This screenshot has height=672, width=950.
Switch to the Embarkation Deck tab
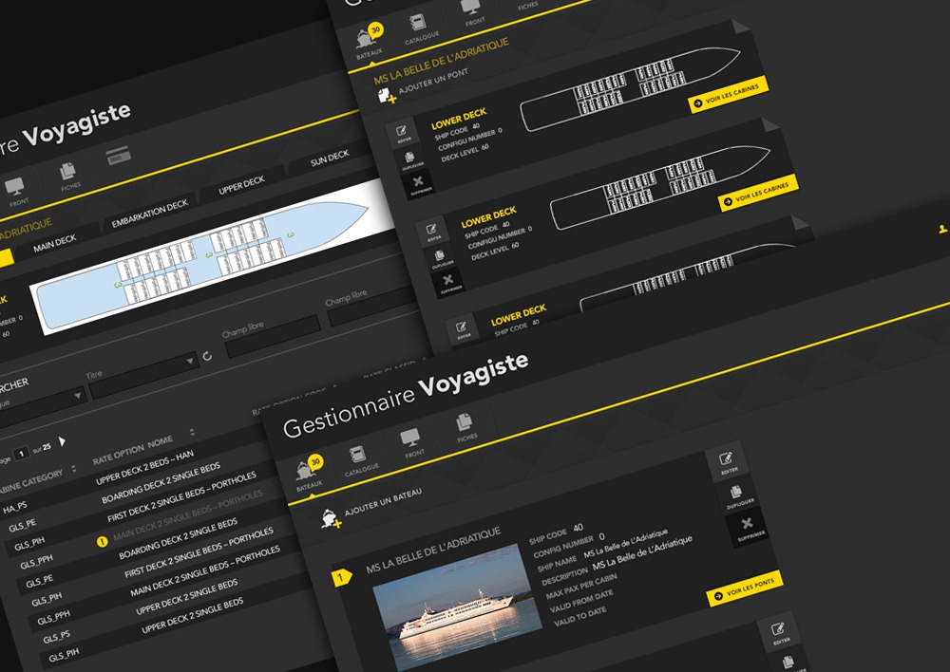coord(150,214)
